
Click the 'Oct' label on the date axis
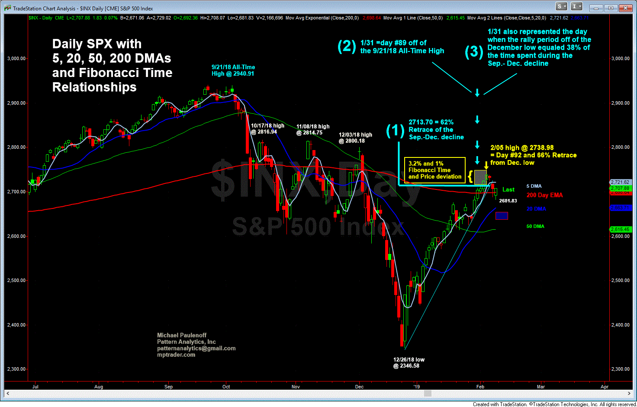pos(226,387)
